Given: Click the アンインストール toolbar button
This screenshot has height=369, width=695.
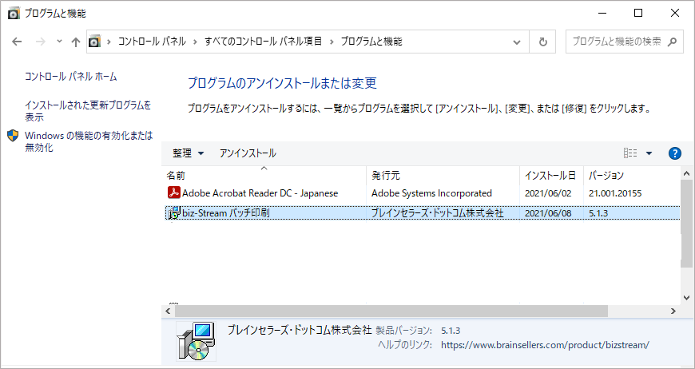Looking at the screenshot, I should tap(248, 153).
